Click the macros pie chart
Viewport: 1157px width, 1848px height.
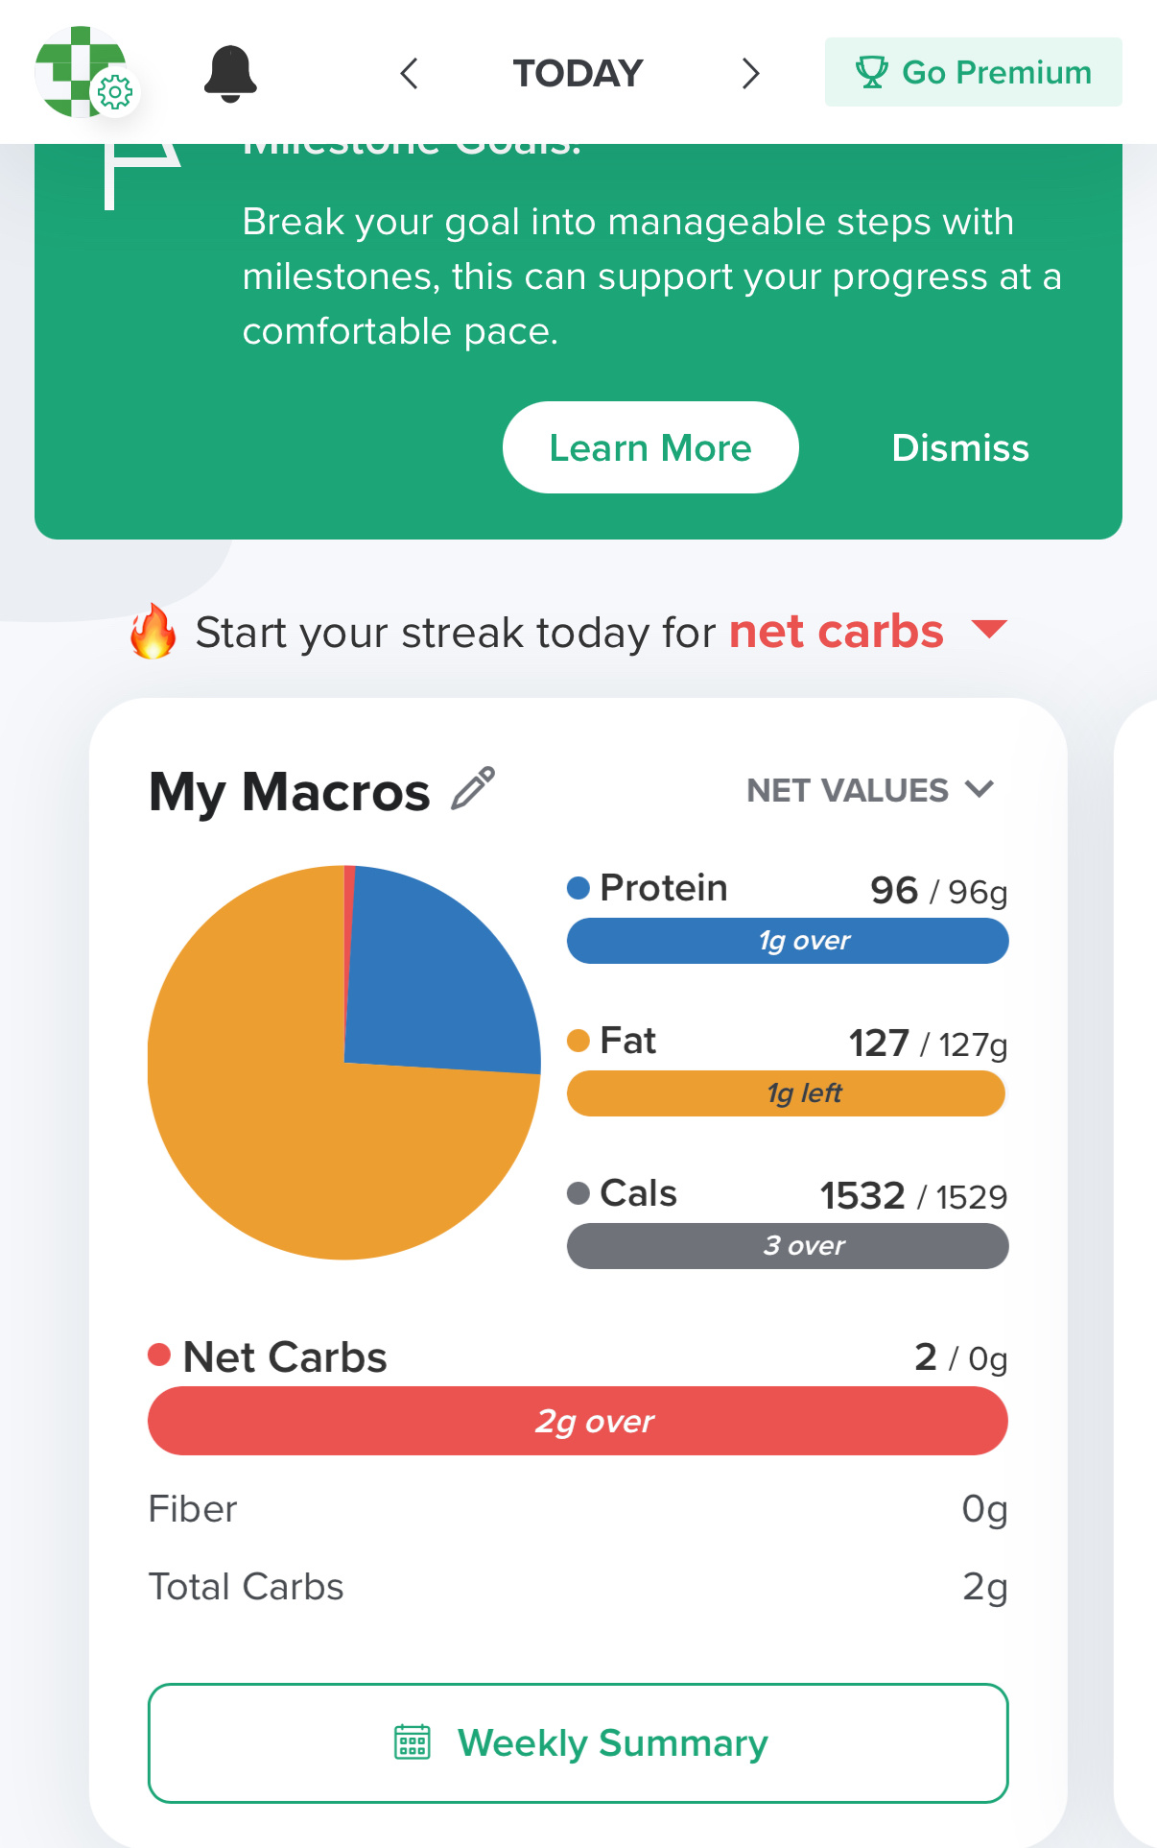(343, 1062)
